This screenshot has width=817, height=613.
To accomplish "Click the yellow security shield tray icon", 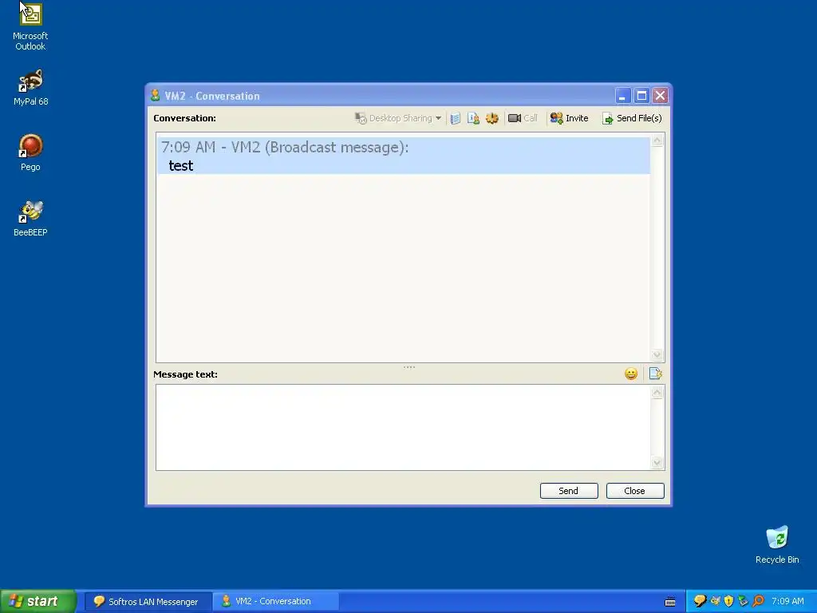I will point(729,602).
